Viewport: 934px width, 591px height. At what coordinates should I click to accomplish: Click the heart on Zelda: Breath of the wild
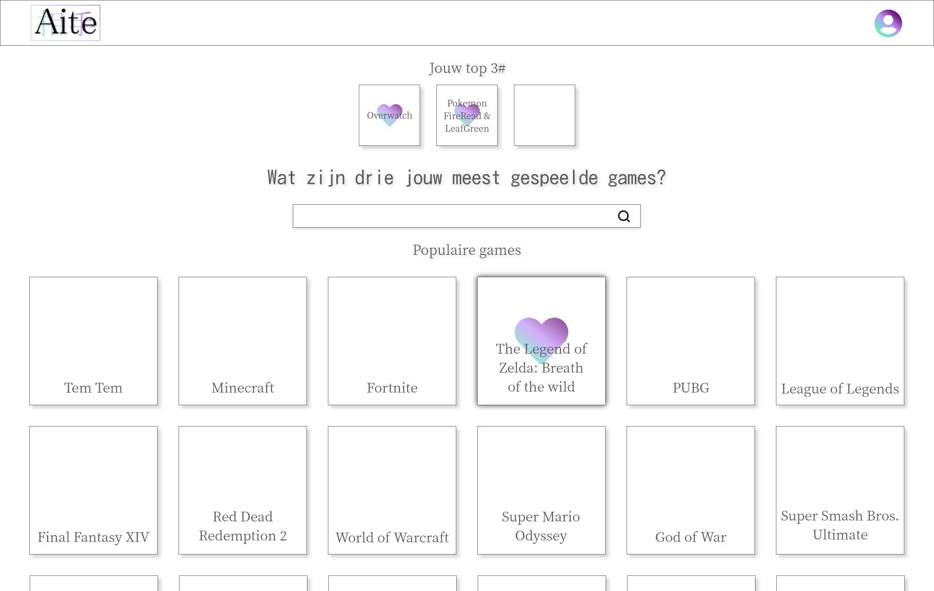541,336
